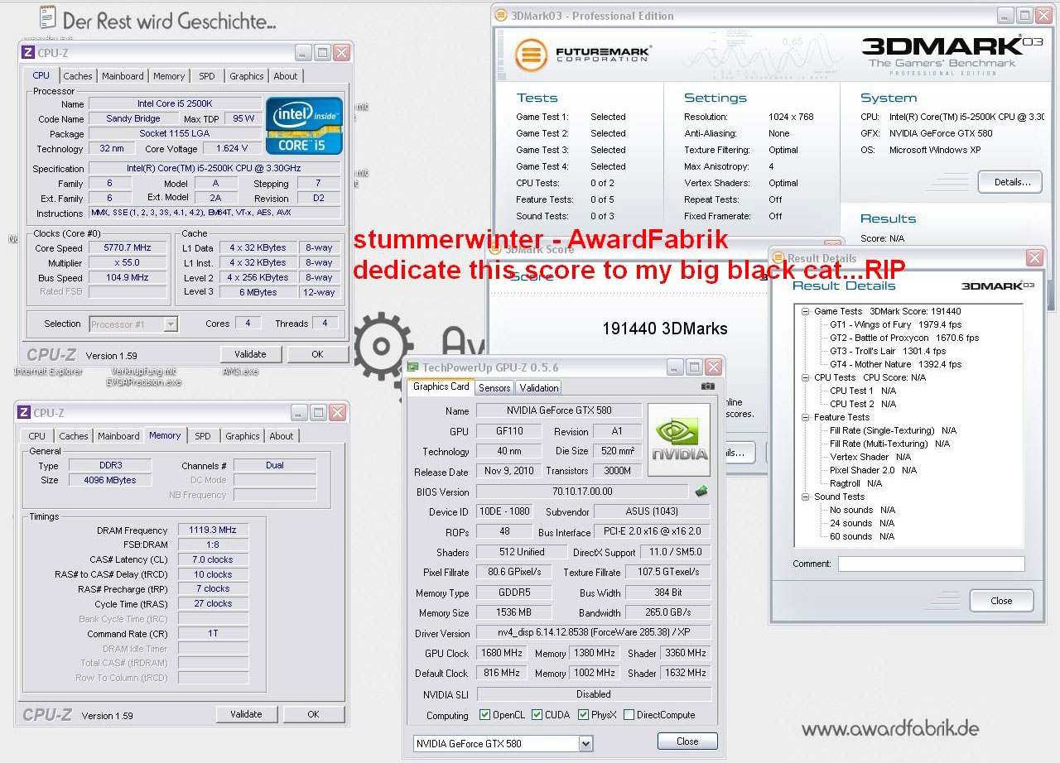Toggle the CUDA checkbox in GPU-Z
This screenshot has height=763, width=1060.
[537, 715]
